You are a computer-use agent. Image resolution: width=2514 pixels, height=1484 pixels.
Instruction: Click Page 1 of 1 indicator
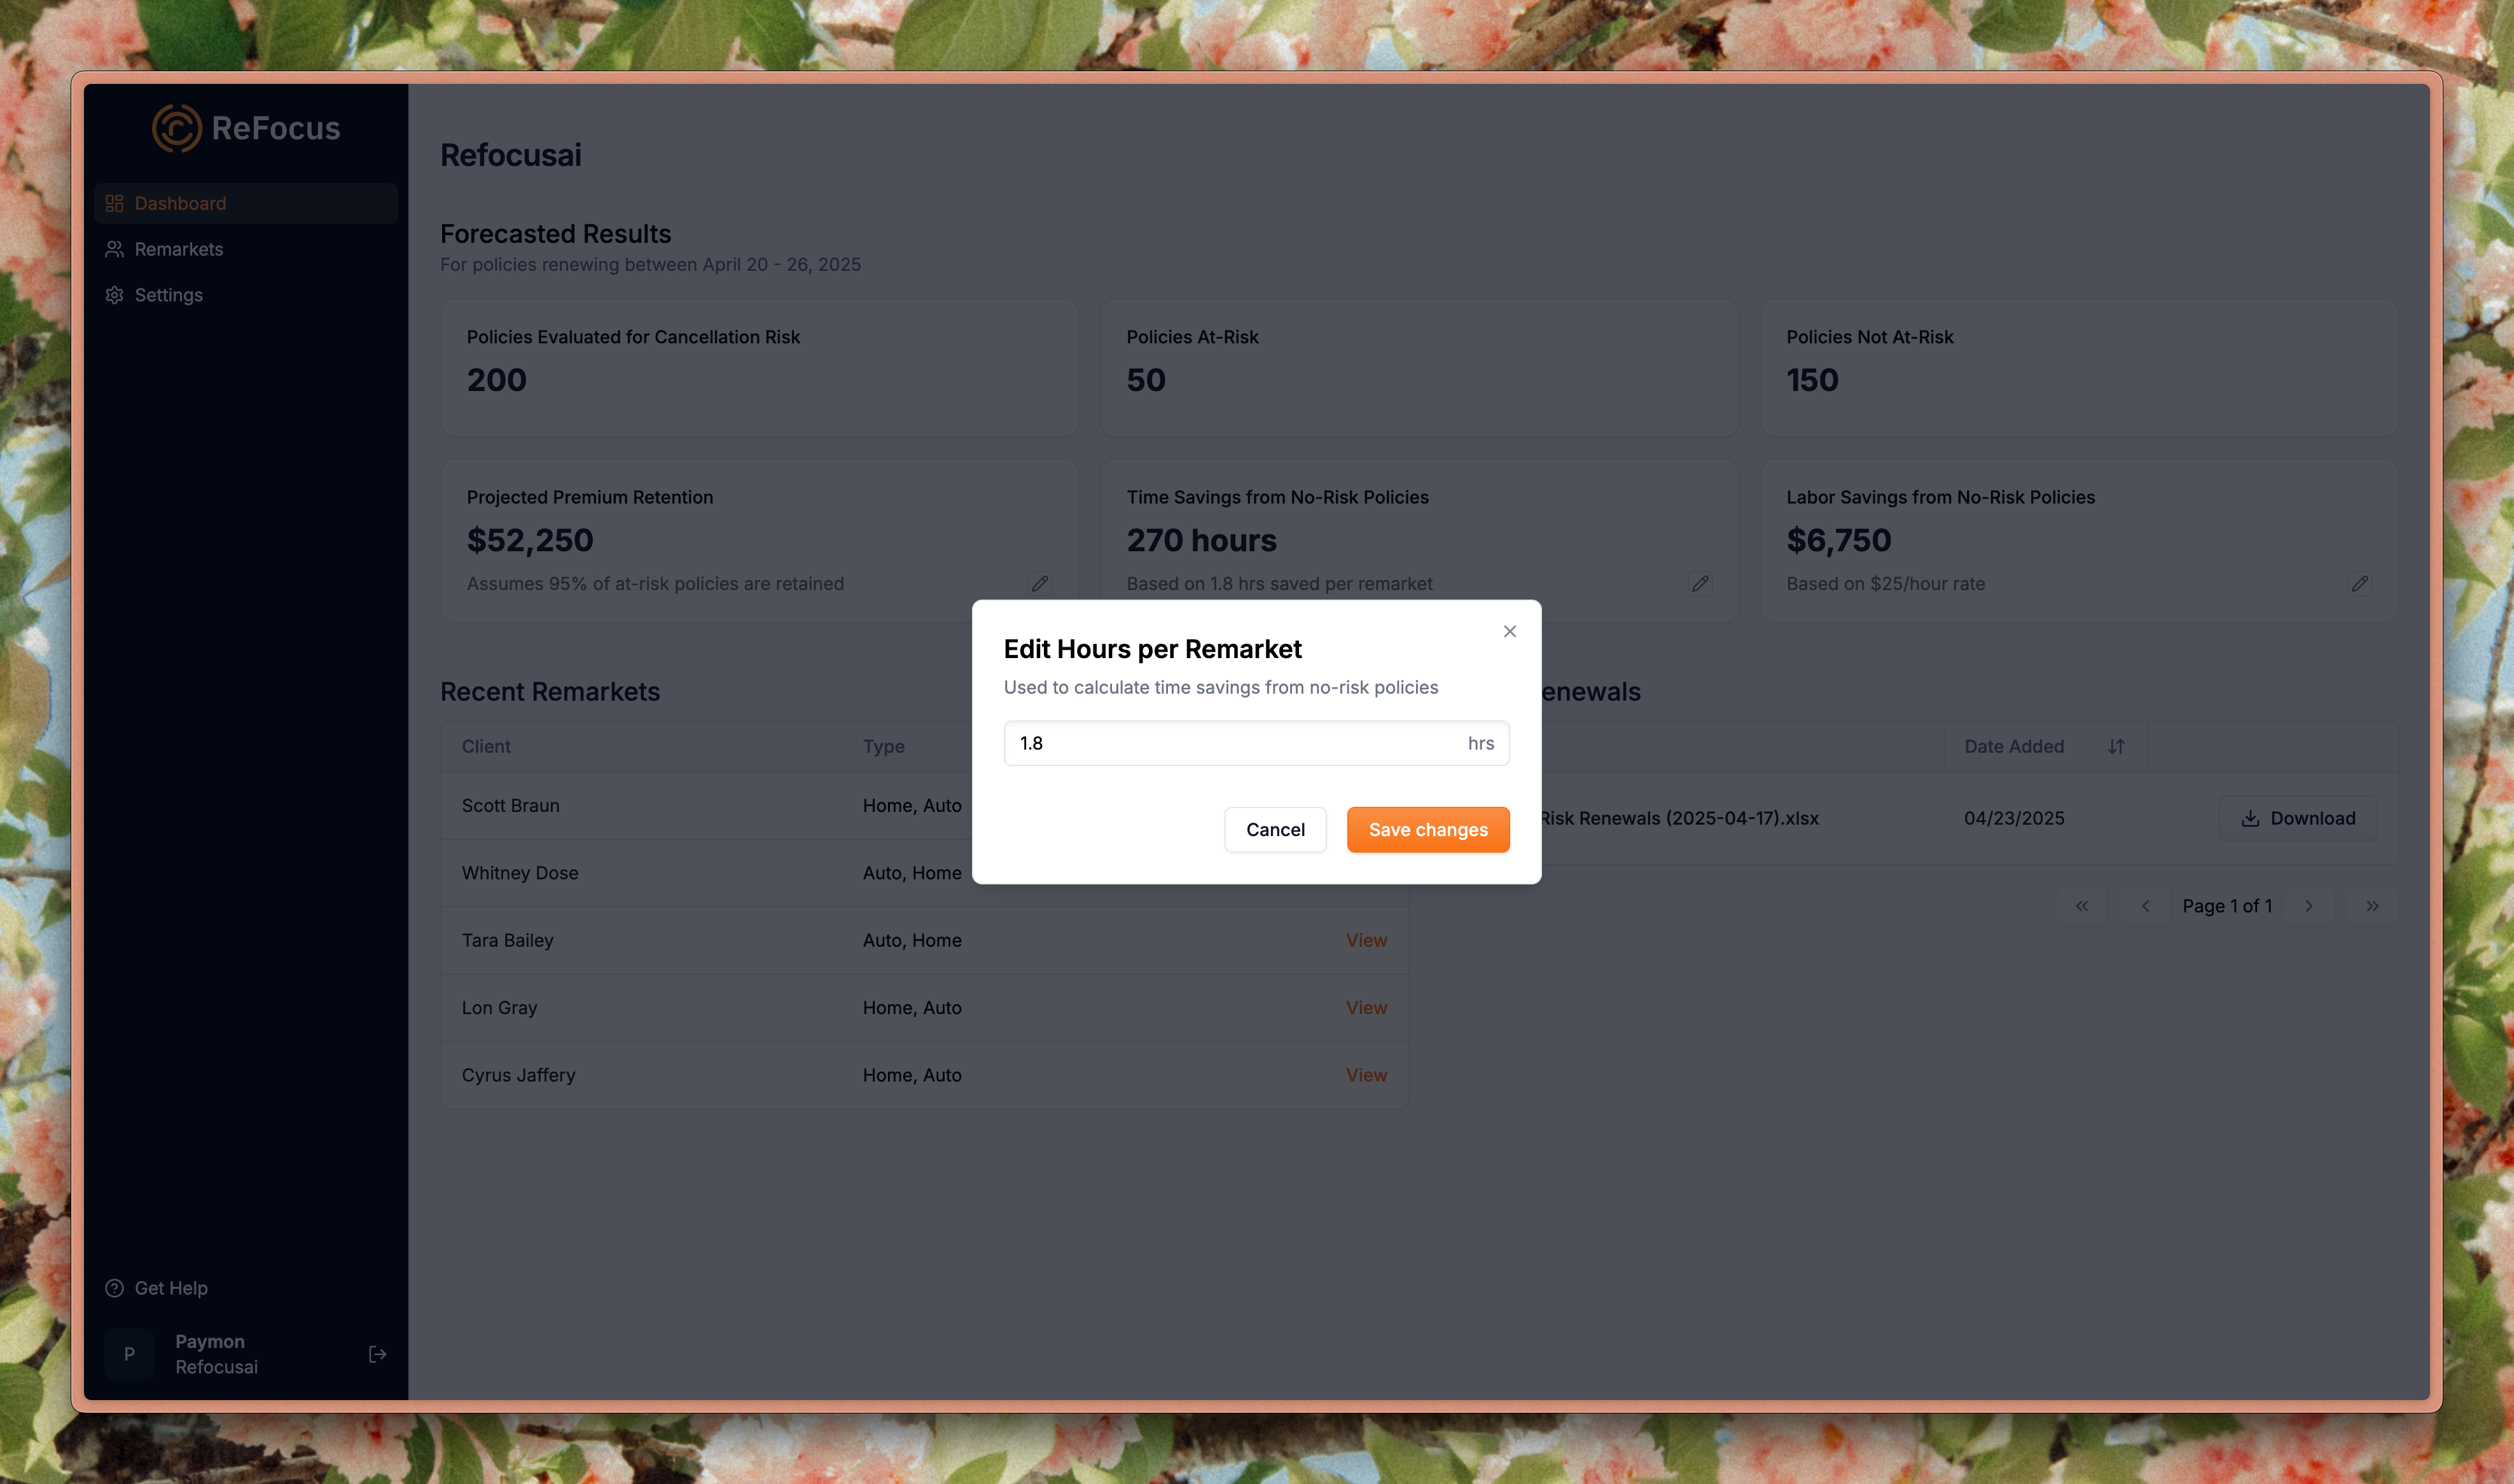[2227, 906]
